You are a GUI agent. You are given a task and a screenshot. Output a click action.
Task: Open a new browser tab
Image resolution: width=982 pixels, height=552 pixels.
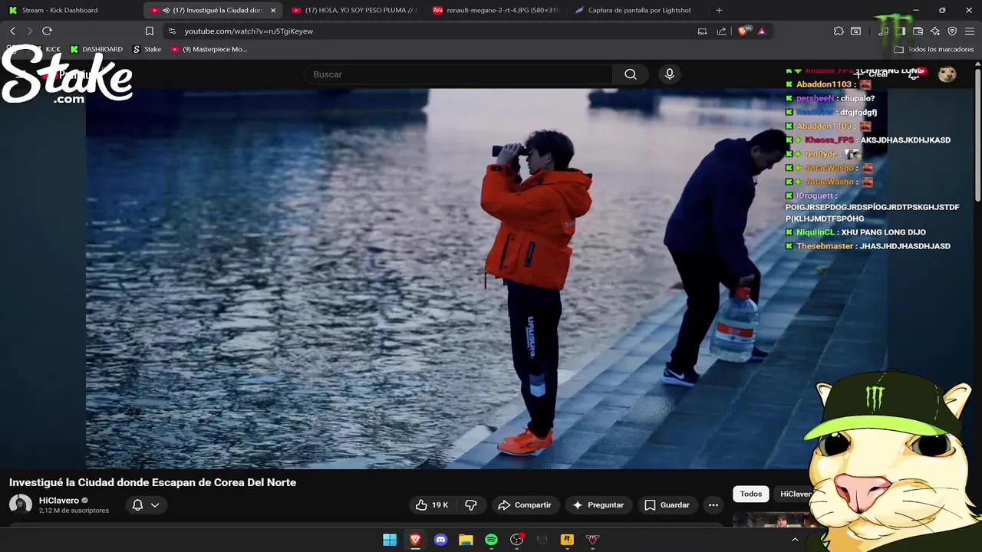[719, 10]
